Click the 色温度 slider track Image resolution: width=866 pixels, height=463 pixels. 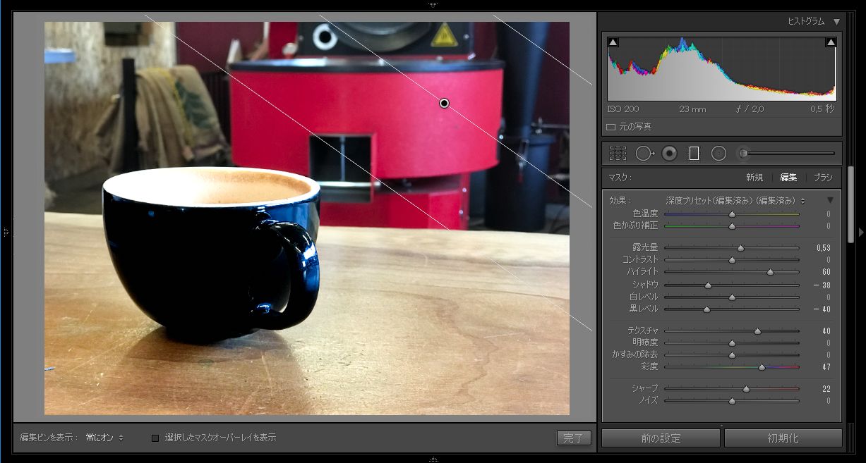point(732,214)
